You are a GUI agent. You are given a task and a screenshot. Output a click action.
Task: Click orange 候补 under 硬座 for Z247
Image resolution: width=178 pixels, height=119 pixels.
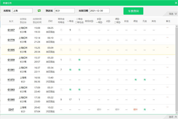click(x=136, y=109)
